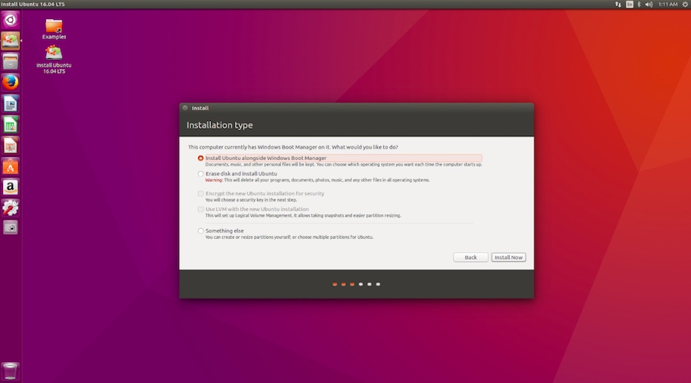This screenshot has width=691, height=383.
Task: Select the Something else option
Action: point(200,231)
